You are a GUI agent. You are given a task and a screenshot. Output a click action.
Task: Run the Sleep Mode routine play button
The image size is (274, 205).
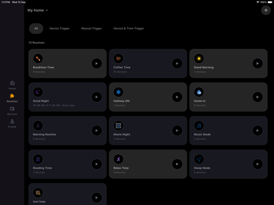[258, 164]
